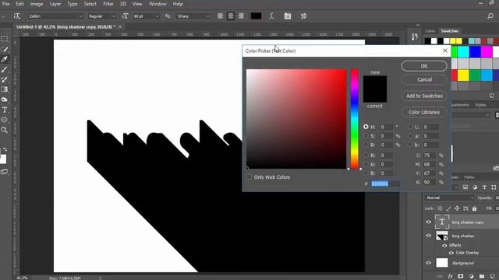The image size is (499, 280).
Task: Select the L lightness radio button
Action: tap(410, 127)
